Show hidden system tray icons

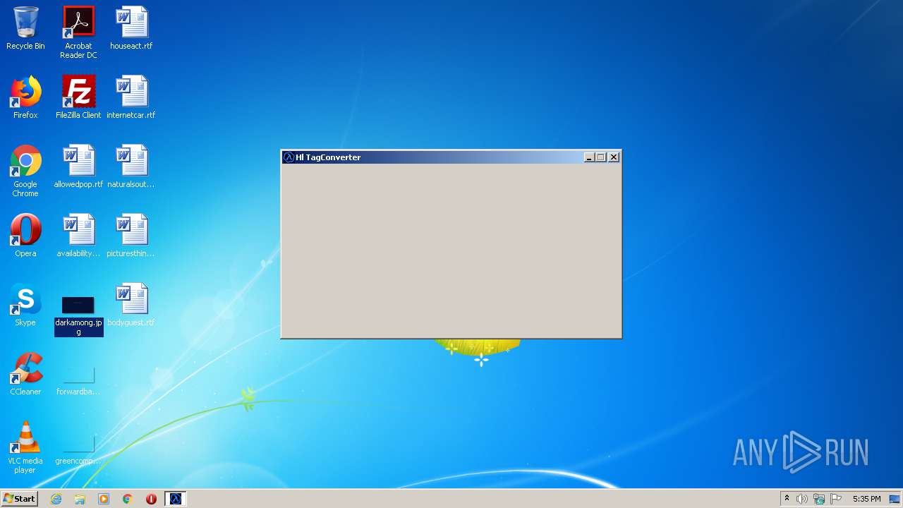(787, 499)
